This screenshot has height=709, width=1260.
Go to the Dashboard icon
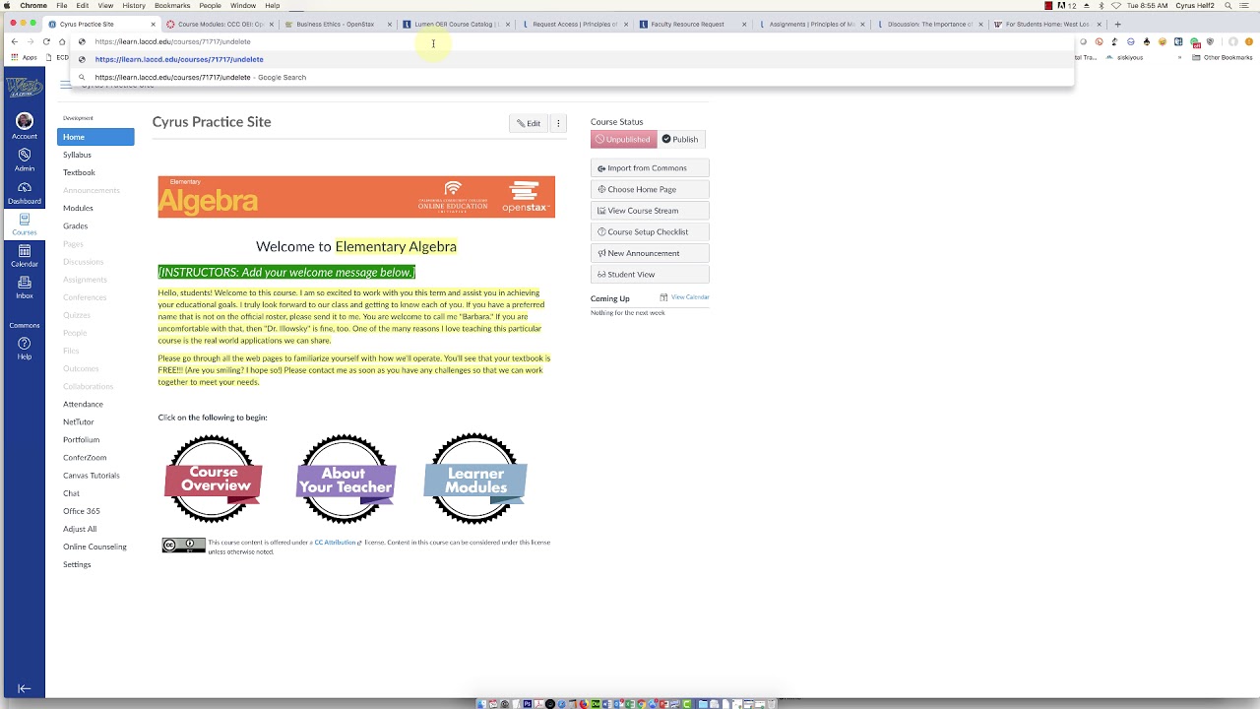click(x=24, y=193)
